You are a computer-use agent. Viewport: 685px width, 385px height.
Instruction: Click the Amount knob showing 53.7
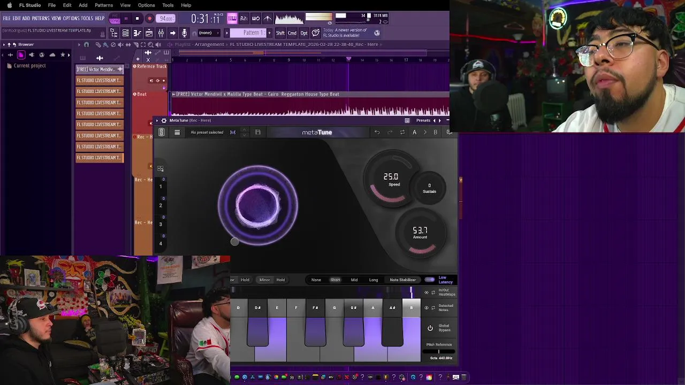(420, 233)
